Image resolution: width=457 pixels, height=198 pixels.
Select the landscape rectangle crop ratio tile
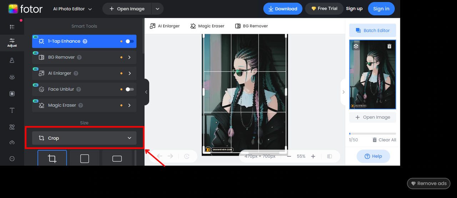[117, 158]
